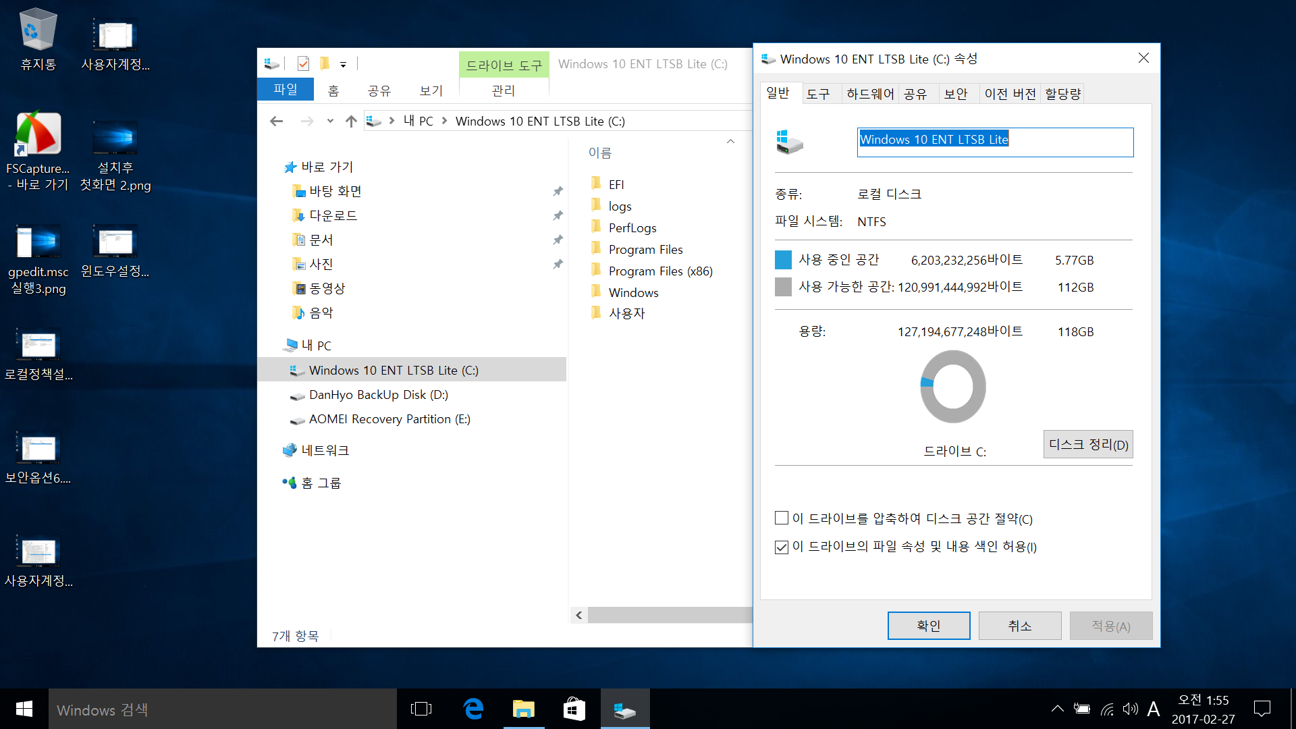Open the 공유 ribbon tab in Explorer

[379, 90]
